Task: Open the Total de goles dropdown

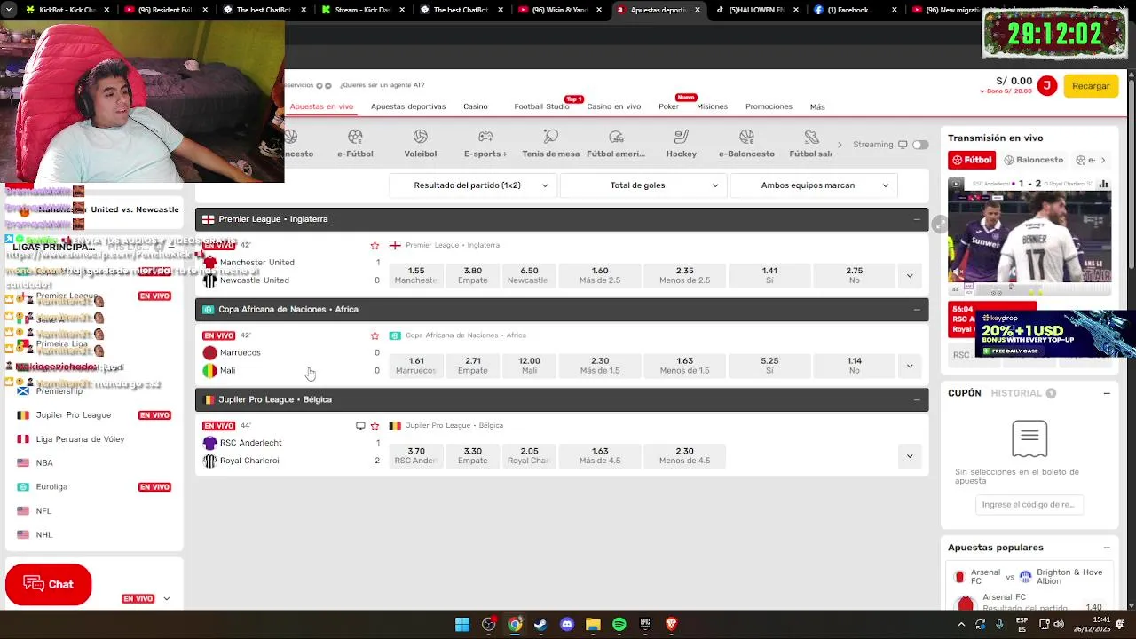Action: 643,185
